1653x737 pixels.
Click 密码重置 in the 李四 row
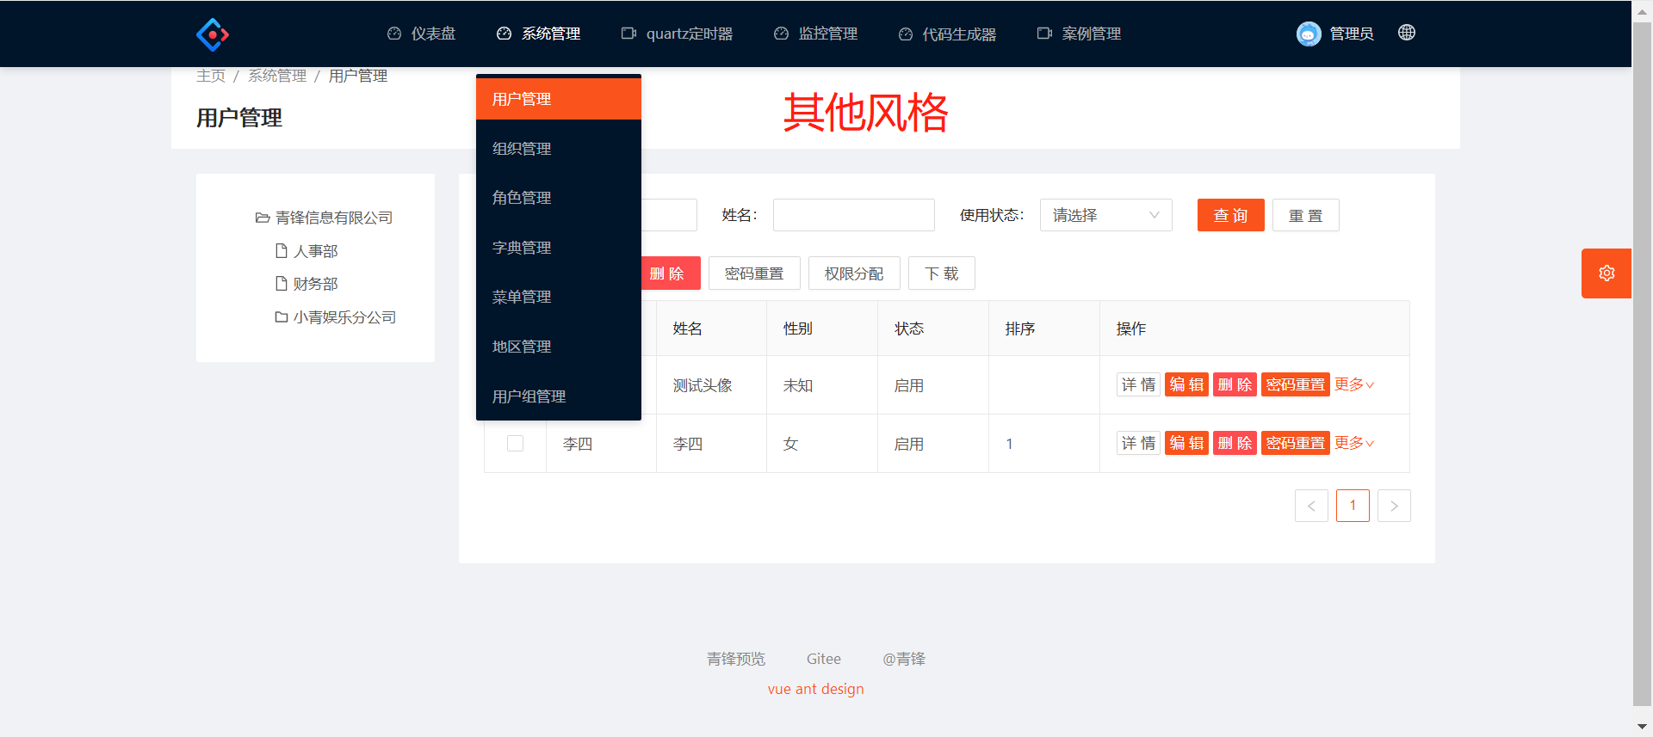click(x=1296, y=443)
